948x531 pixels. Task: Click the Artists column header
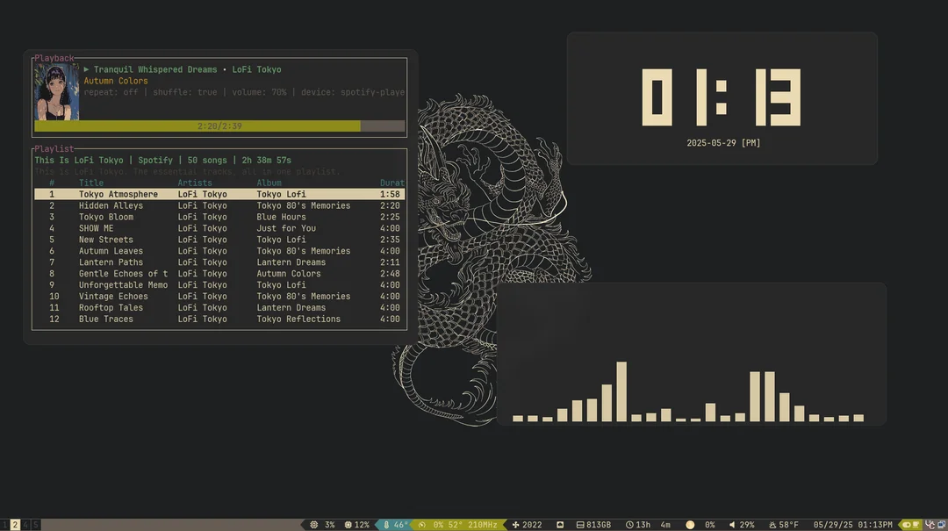point(195,183)
